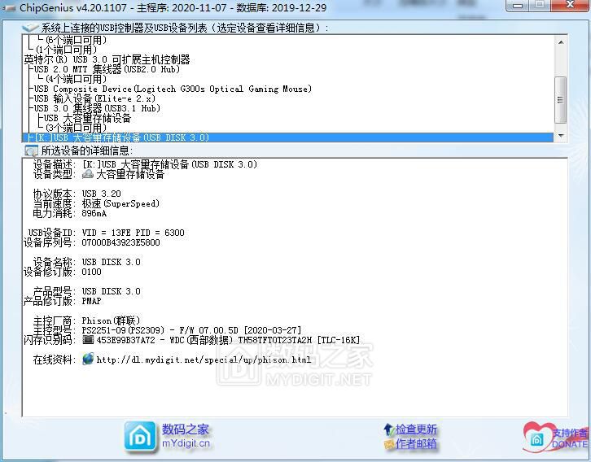
Task: Open the dl.mydigit.net phison link
Action: pyautogui.click(x=204, y=360)
